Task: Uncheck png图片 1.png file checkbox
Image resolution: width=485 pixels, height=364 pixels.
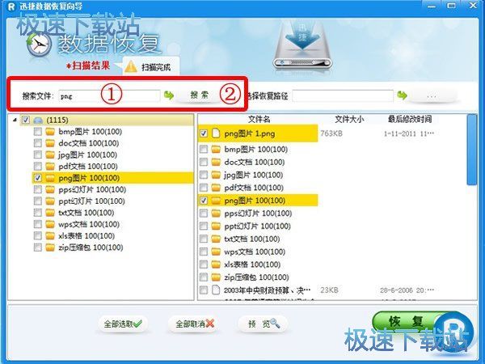Action: pyautogui.click(x=204, y=133)
